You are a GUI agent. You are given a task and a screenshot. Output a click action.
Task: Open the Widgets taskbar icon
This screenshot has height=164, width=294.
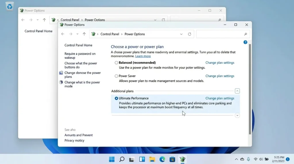click(x=142, y=159)
